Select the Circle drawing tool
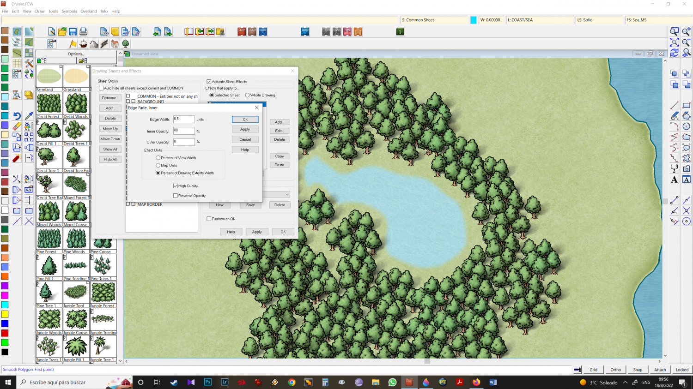This screenshot has width=693, height=389. click(x=686, y=126)
